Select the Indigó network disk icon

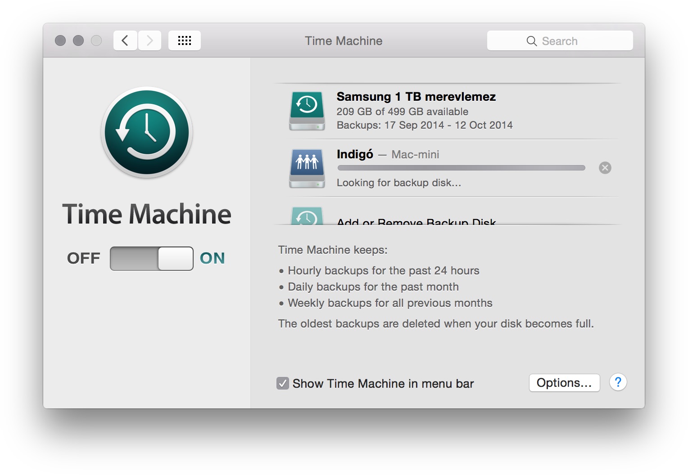(307, 168)
